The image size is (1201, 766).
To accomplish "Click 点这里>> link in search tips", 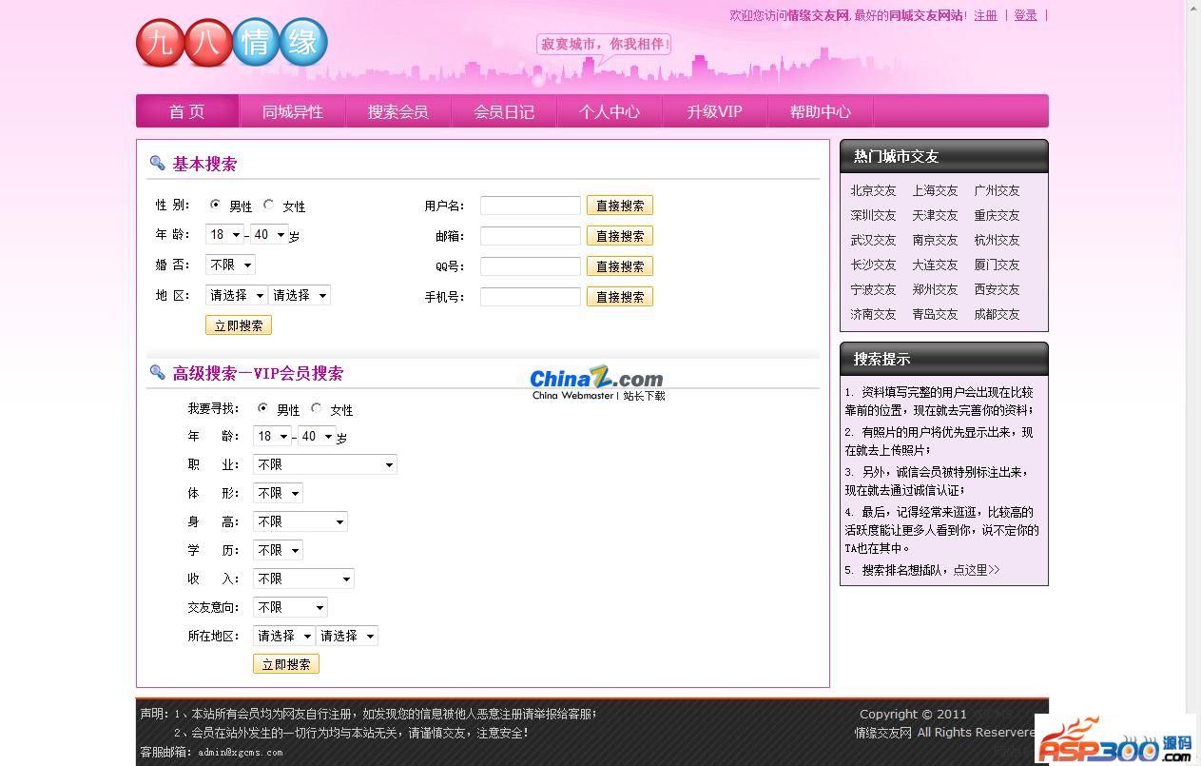I will [x=977, y=570].
